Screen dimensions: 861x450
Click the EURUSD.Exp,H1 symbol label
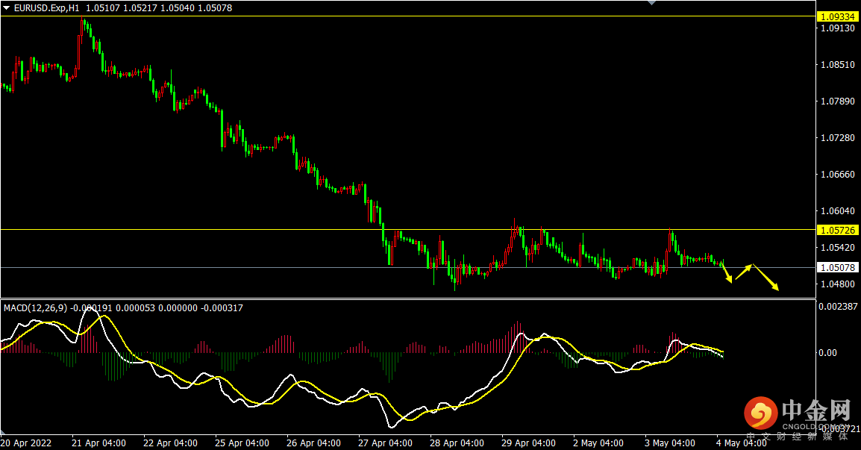coord(47,8)
